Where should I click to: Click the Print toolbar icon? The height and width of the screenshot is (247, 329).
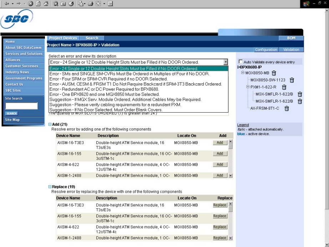pos(90,4)
